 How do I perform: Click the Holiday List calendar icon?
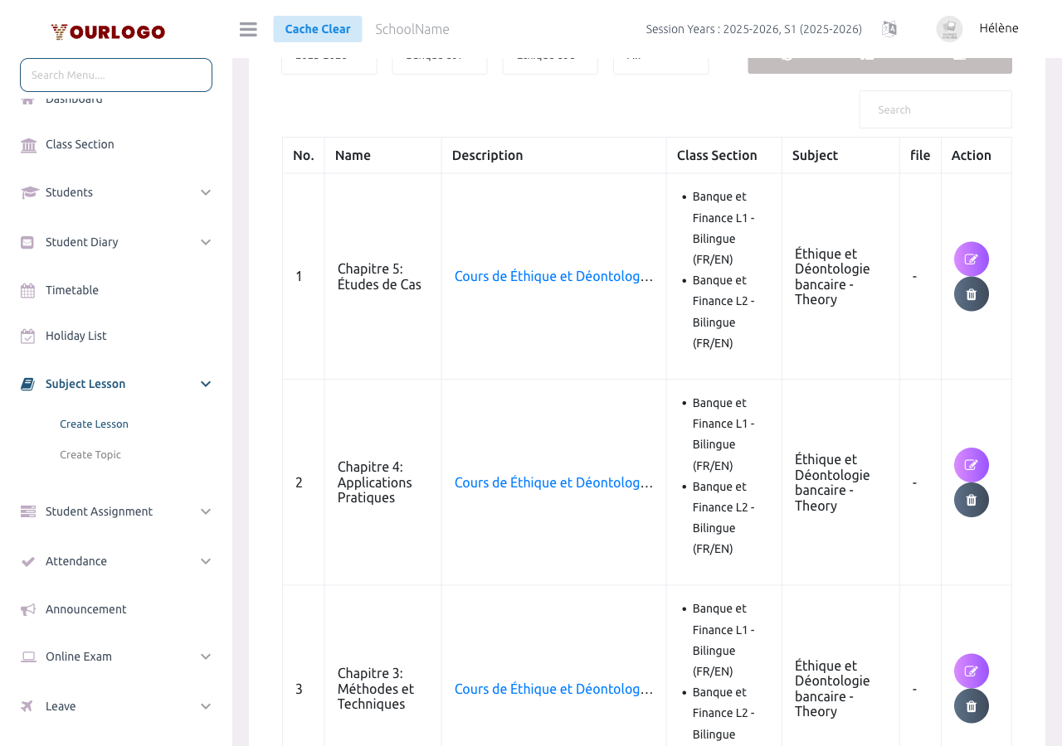point(27,335)
